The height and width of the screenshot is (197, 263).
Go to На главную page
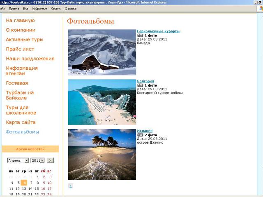tap(20, 21)
